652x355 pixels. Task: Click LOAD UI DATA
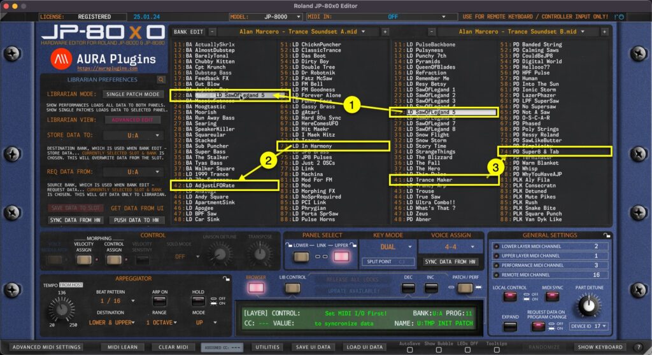364,347
